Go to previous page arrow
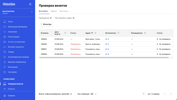This screenshot has width=177, height=100. [x=165, y=94]
